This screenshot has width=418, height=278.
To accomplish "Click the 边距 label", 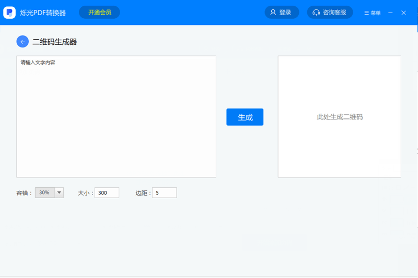I will (143, 193).
